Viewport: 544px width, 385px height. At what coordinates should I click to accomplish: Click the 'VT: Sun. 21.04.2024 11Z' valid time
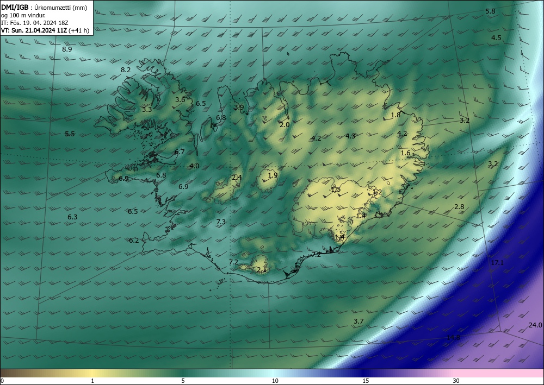pos(34,30)
